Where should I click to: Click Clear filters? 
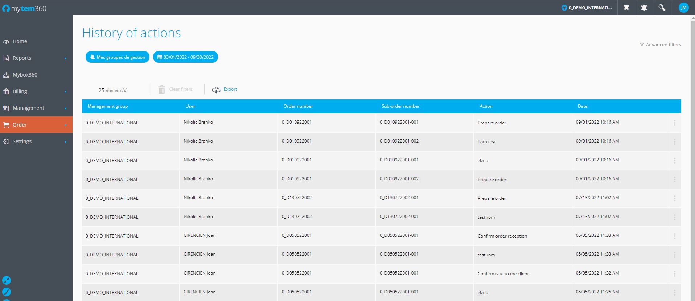point(181,89)
